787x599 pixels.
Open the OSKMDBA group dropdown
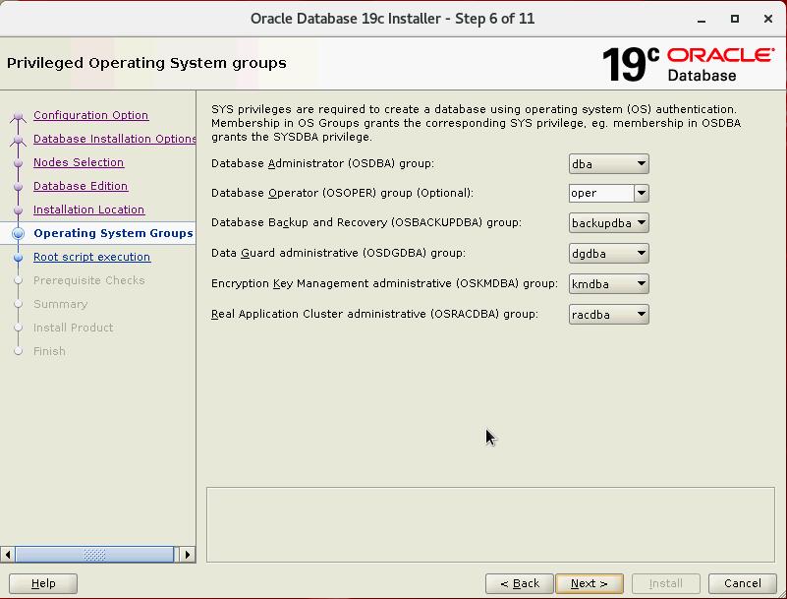[608, 284]
